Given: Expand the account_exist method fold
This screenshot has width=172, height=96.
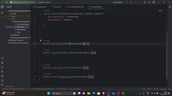Looking at the screenshot, I should (x=38, y=77).
